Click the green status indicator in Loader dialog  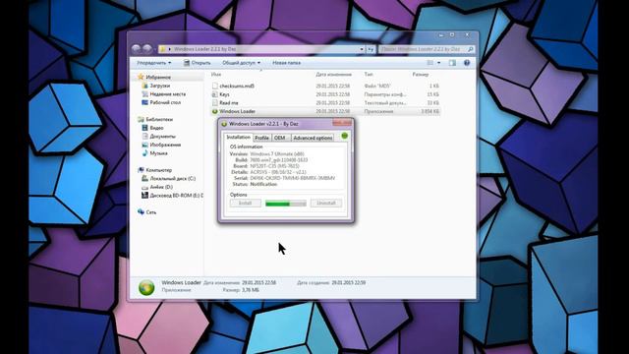click(x=344, y=136)
